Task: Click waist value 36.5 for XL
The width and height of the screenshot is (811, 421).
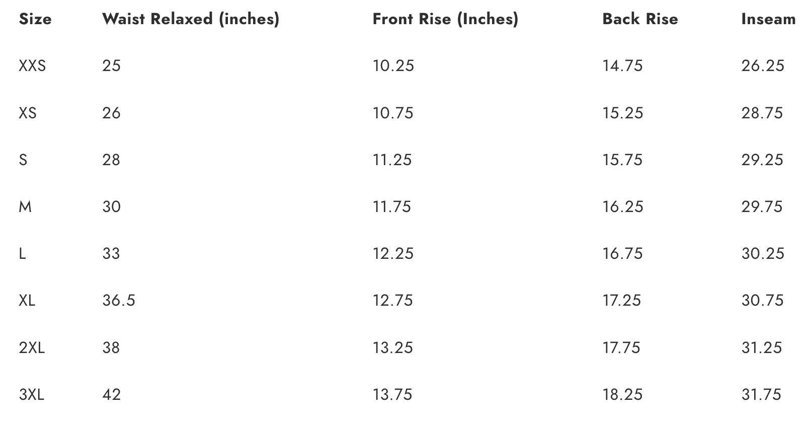Action: 119,301
